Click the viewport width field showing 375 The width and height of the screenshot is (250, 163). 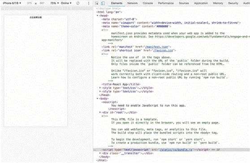(29, 3)
